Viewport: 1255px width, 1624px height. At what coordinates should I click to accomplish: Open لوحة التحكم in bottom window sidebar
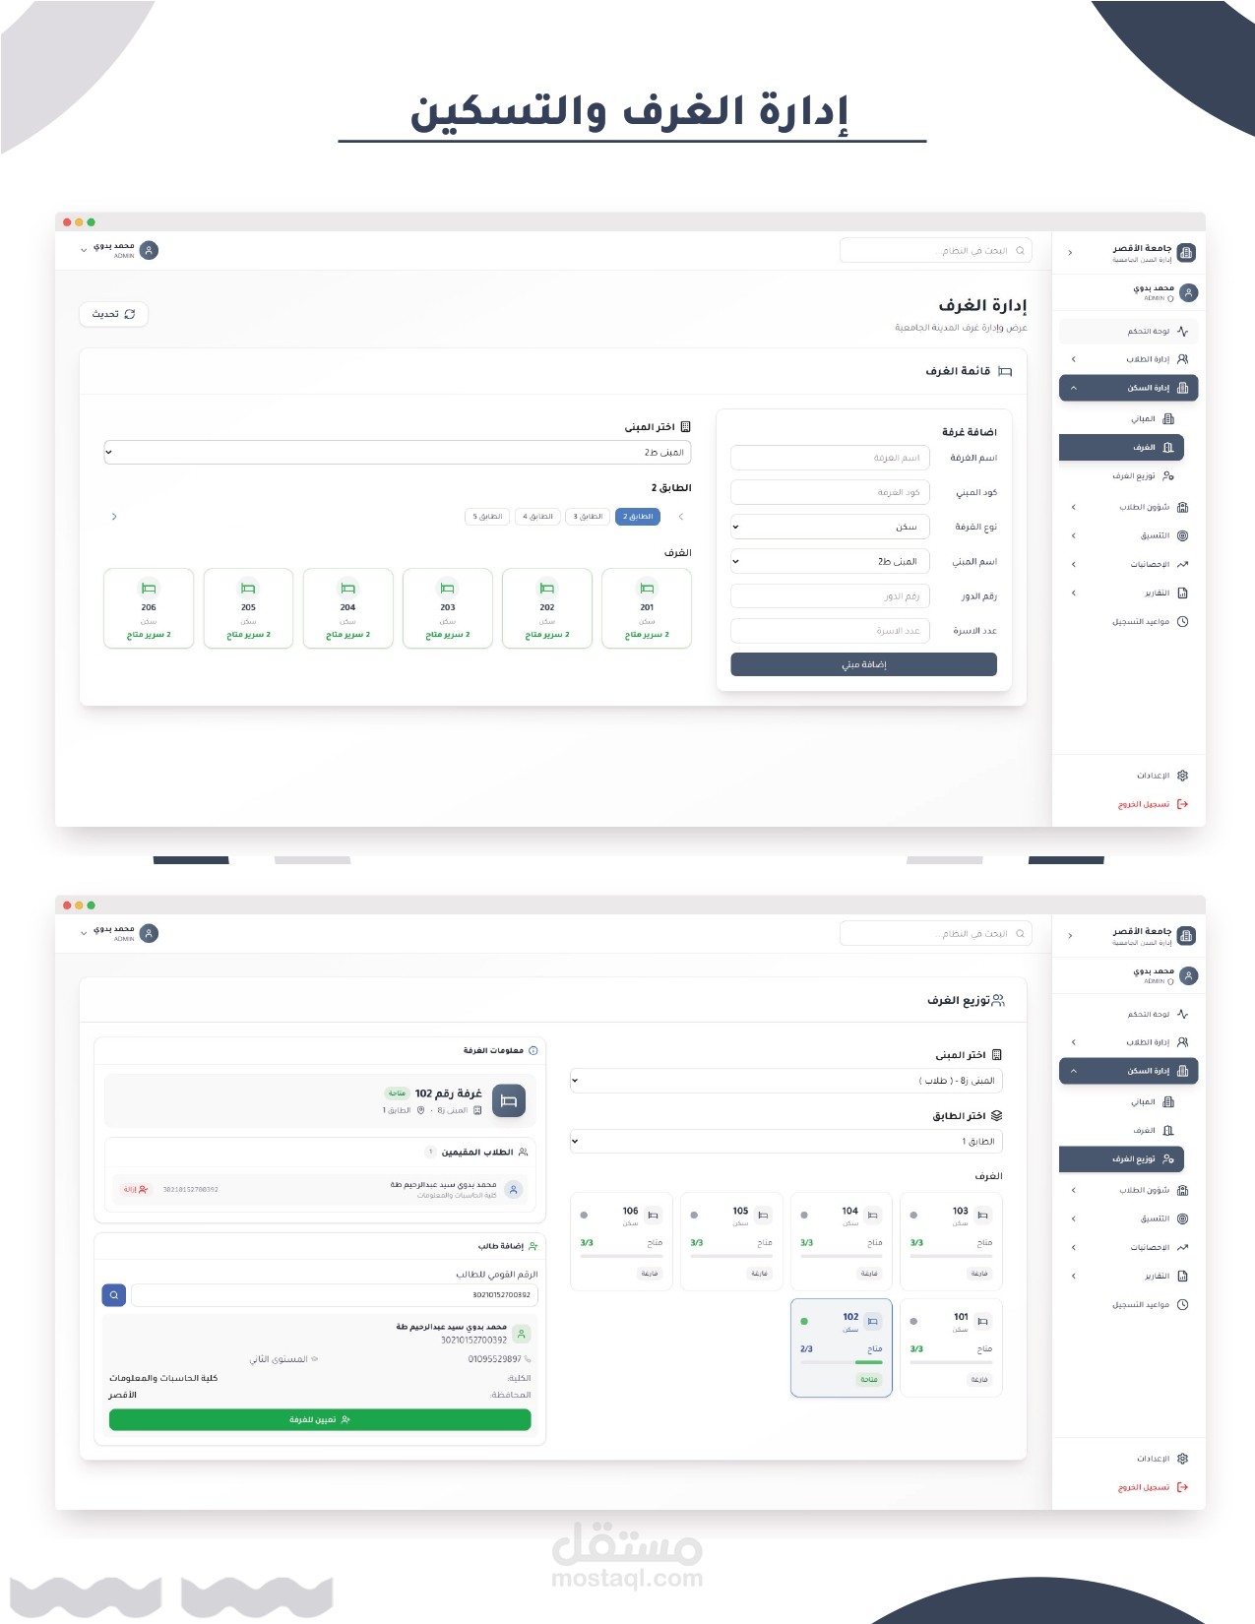(1128, 1014)
